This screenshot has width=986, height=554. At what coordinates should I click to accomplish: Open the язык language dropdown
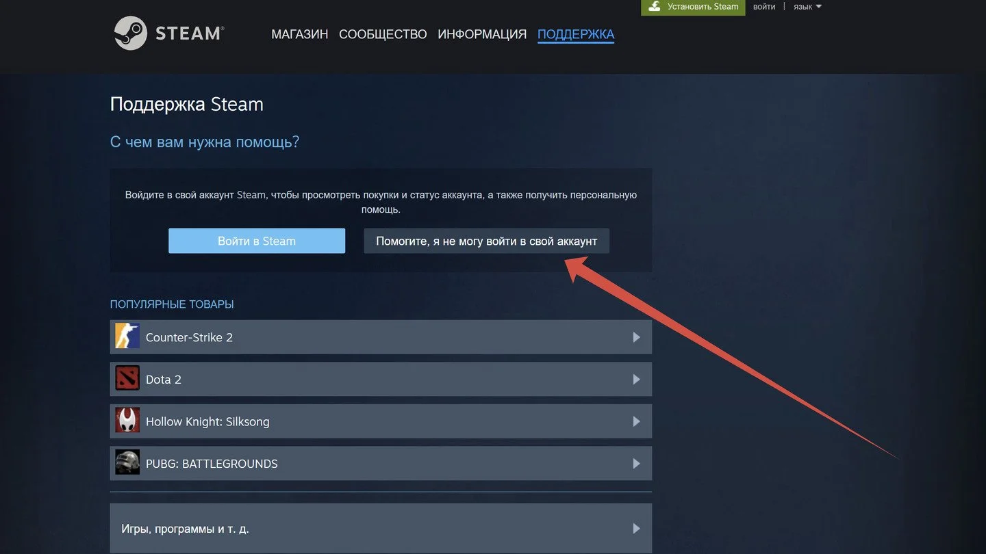[x=807, y=7]
